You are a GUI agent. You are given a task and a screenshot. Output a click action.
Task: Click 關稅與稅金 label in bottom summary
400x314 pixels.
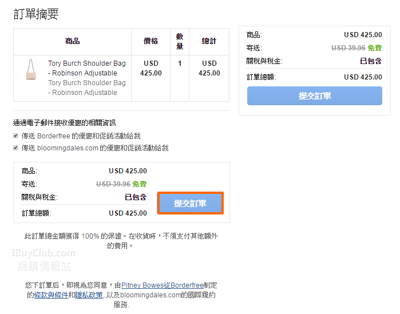[39, 197]
